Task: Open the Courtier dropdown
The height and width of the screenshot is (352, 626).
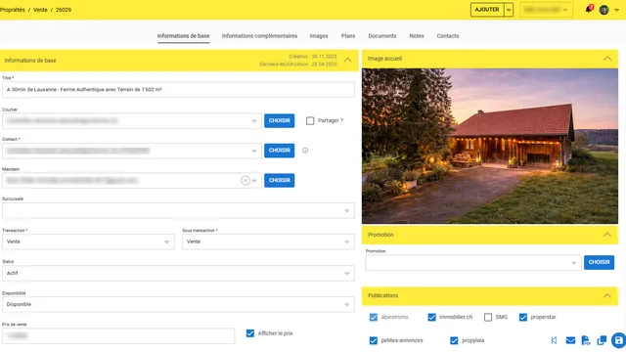Action: (x=254, y=121)
